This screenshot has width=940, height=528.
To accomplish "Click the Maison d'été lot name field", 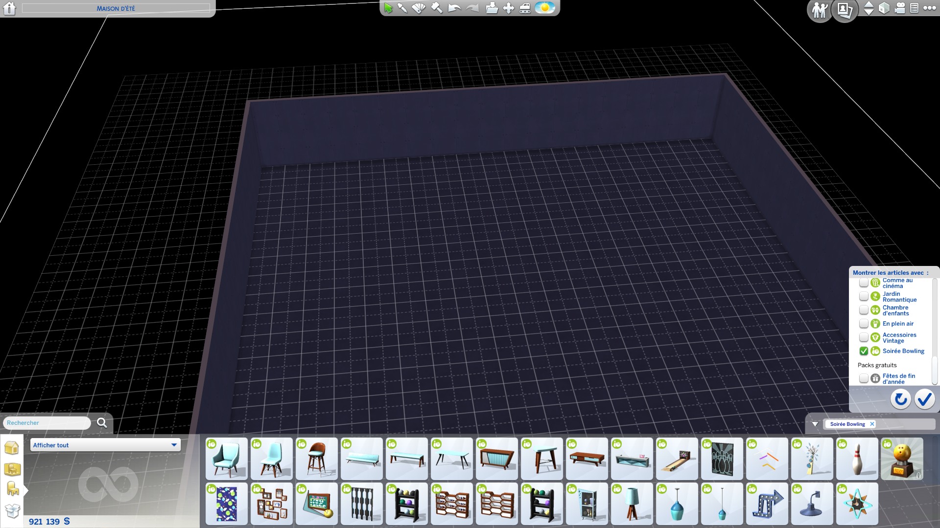I will tap(116, 8).
